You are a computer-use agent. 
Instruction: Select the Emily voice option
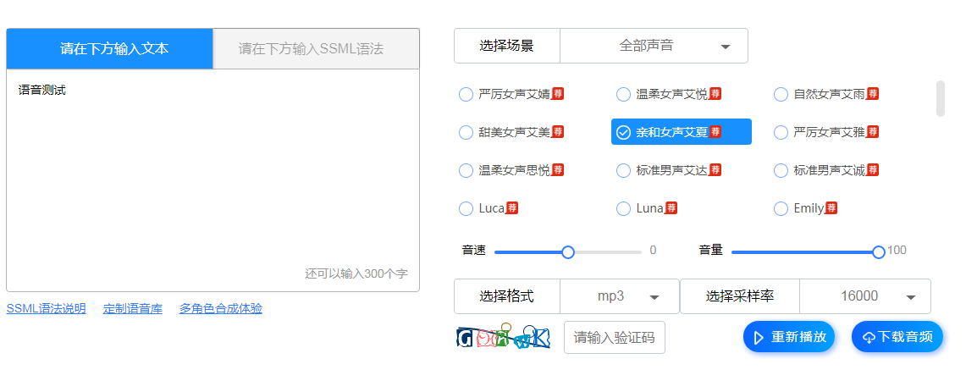click(806, 208)
